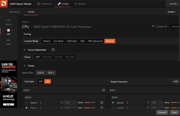Image resolution: width=180 pixels, height=116 pixels.
Task: Save the profile
Action: 174,112
